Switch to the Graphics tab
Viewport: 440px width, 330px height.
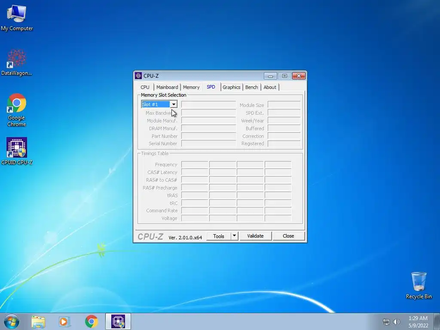click(232, 87)
